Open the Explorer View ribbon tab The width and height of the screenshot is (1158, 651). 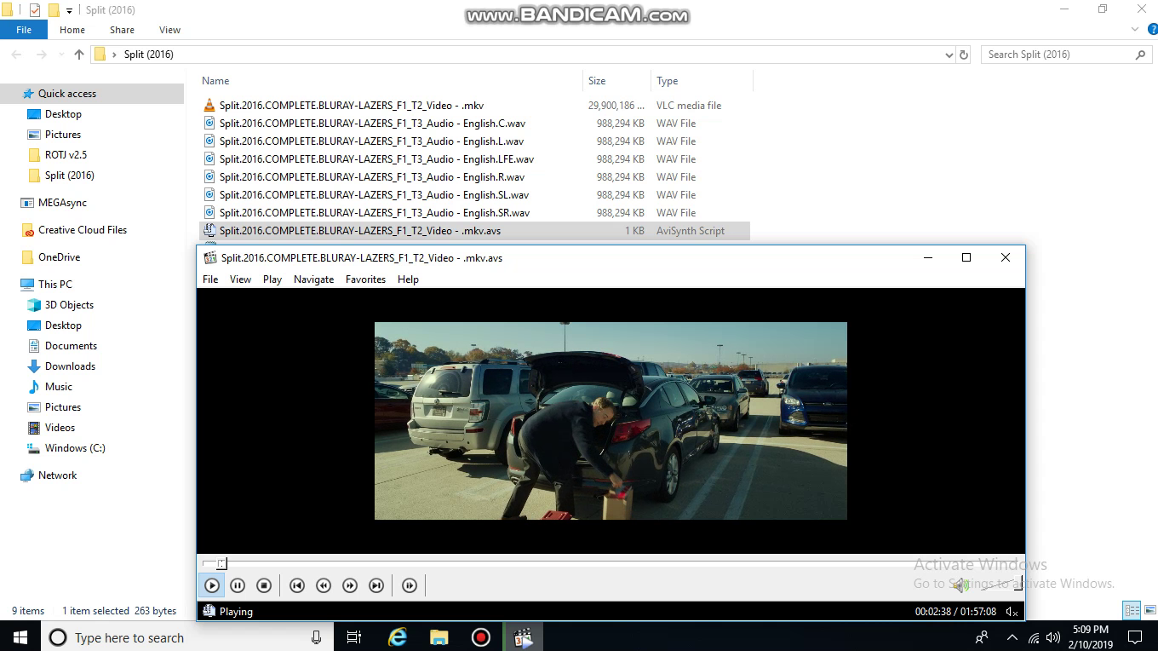[169, 30]
